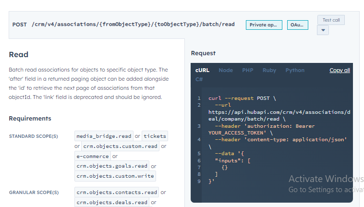Open the dropdown arrow below Test call
364x207 pixels.
coord(323,30)
